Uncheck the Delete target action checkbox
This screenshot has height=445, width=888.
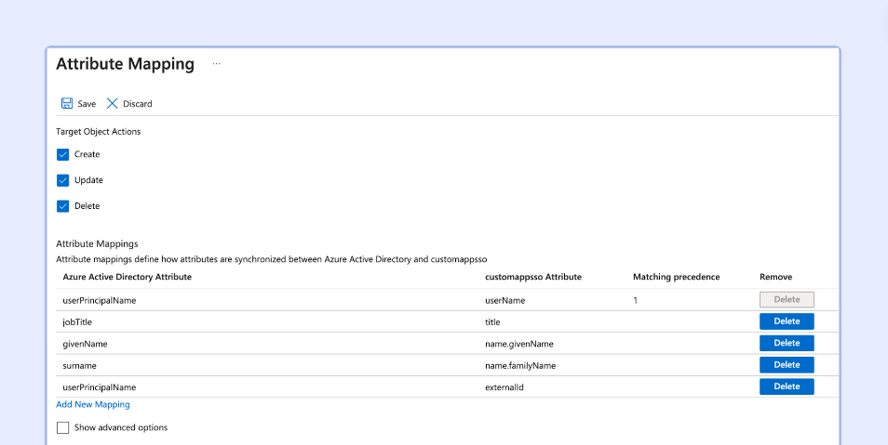tap(63, 206)
